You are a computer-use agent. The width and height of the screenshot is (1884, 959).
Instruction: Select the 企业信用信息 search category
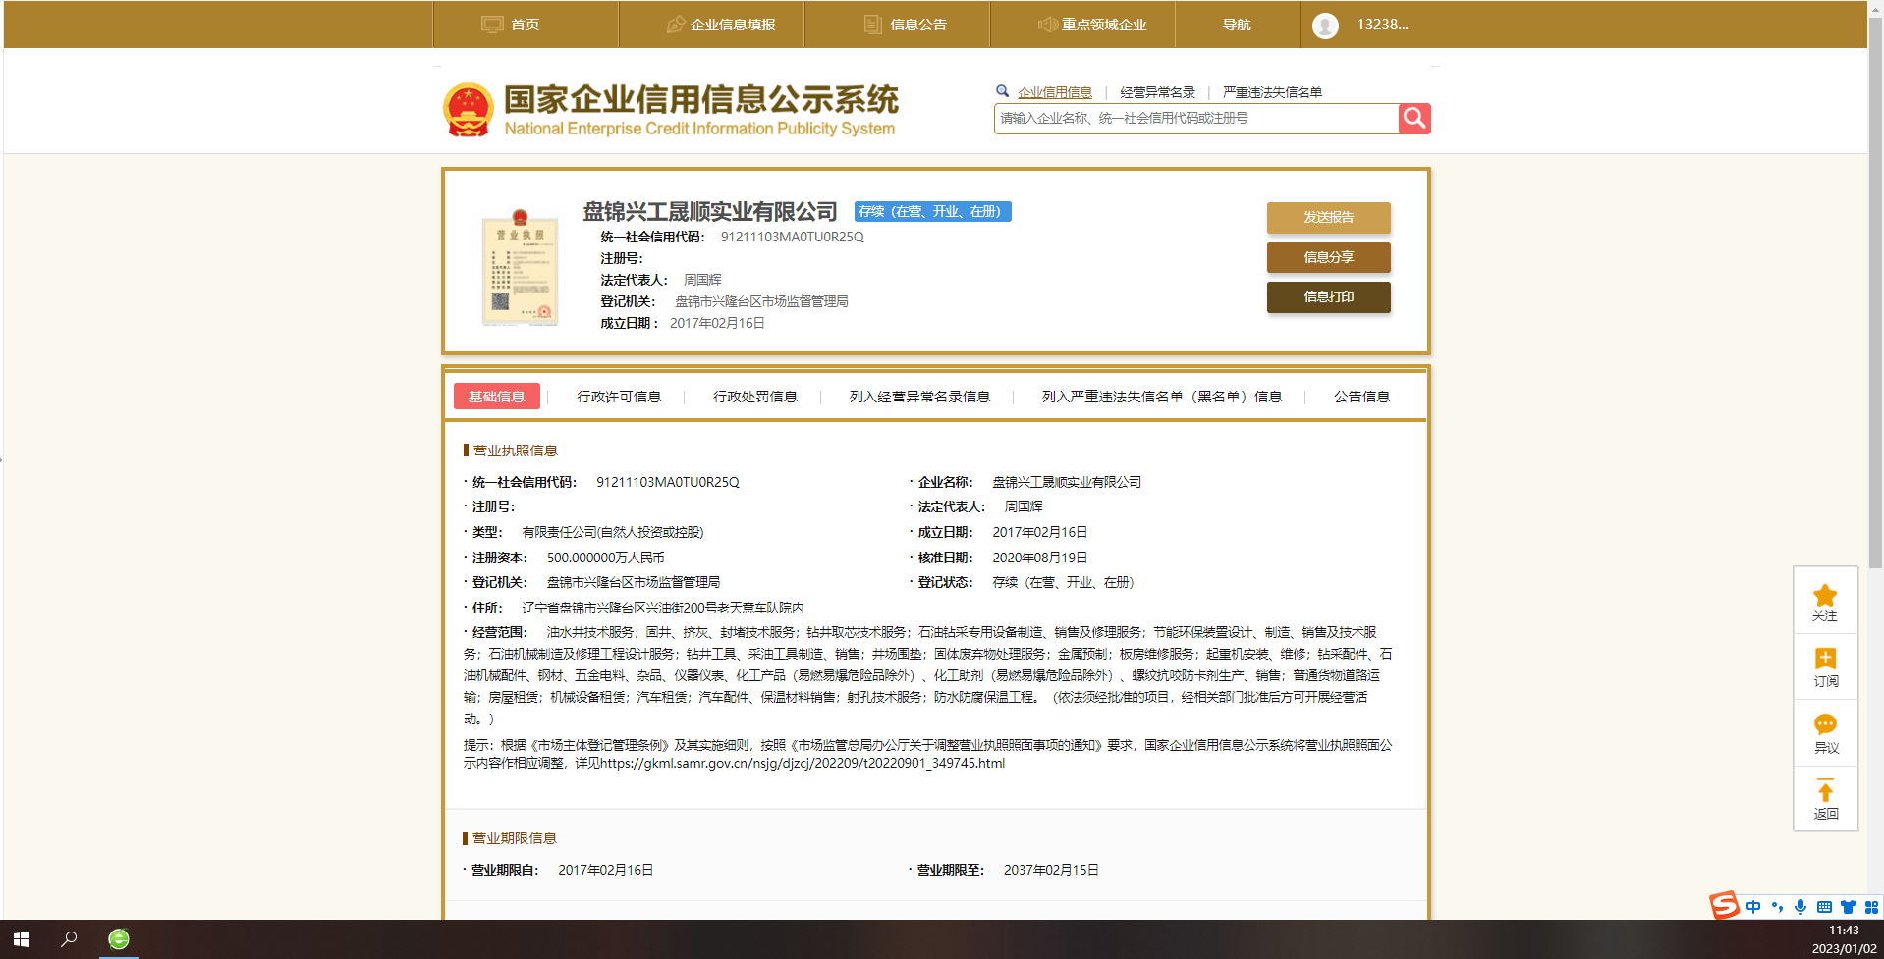point(1055,92)
